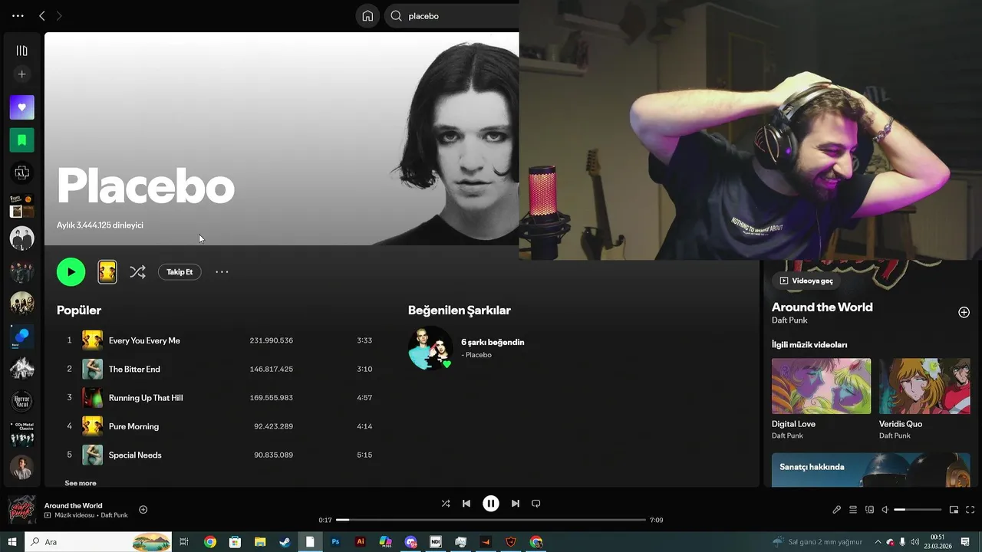Click now playing Daft Punk album cover
Viewport: 982px width, 552px height.
pyautogui.click(x=21, y=510)
